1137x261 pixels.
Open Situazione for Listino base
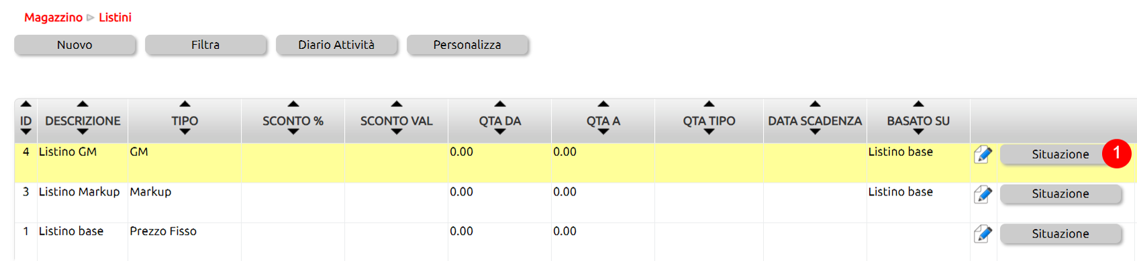(1060, 234)
